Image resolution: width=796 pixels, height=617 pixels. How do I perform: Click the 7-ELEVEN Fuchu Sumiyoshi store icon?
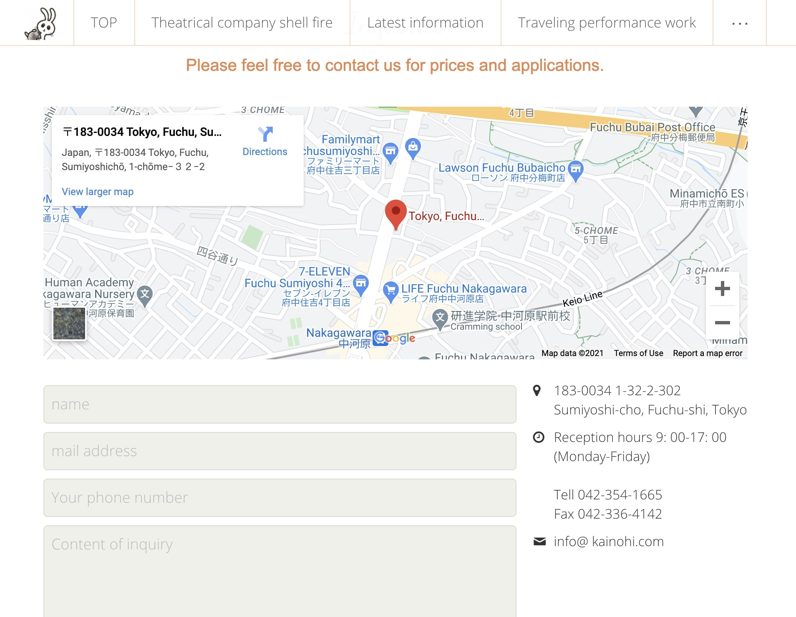(361, 283)
